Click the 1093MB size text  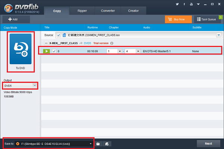(x=9, y=97)
